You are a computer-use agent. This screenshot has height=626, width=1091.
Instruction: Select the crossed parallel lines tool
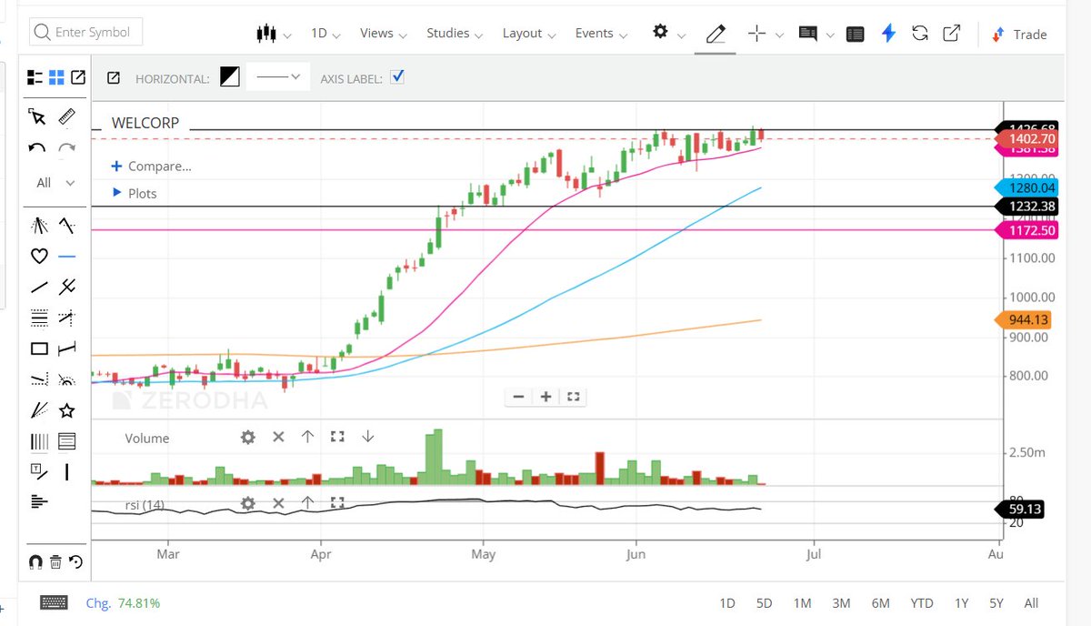coord(66,287)
